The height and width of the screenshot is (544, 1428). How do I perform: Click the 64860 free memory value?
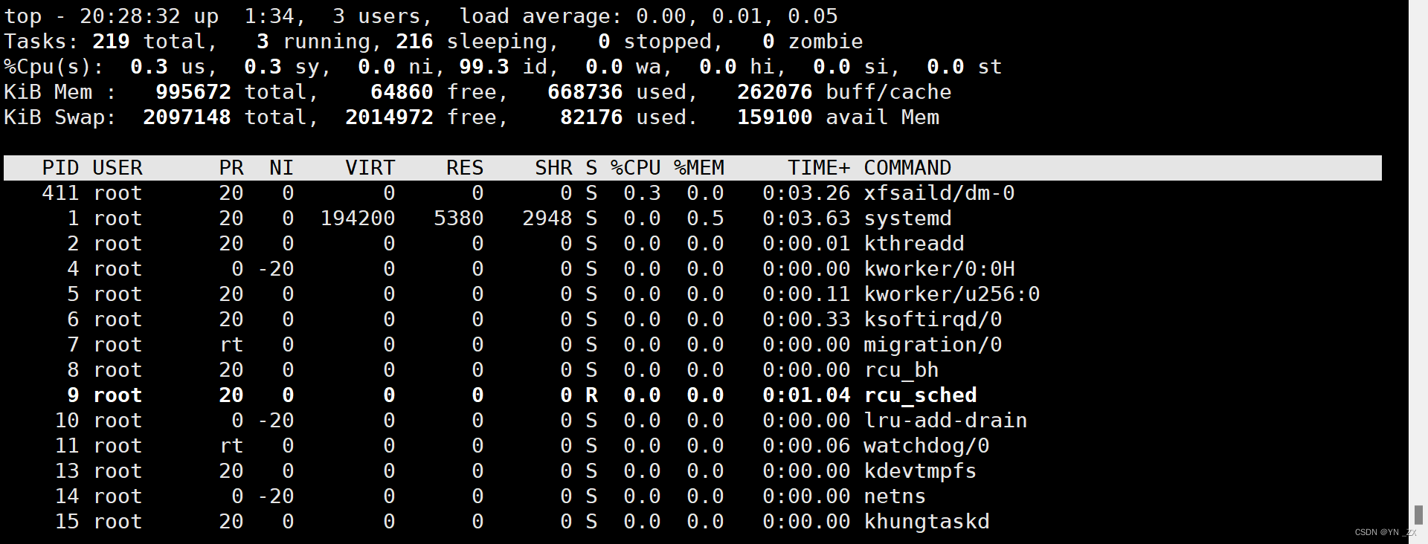402,92
